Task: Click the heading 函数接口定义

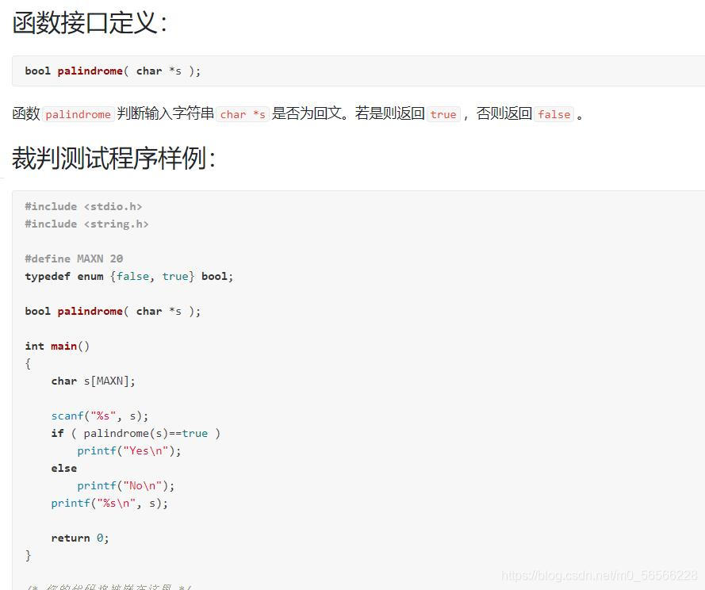Action: click(x=90, y=23)
